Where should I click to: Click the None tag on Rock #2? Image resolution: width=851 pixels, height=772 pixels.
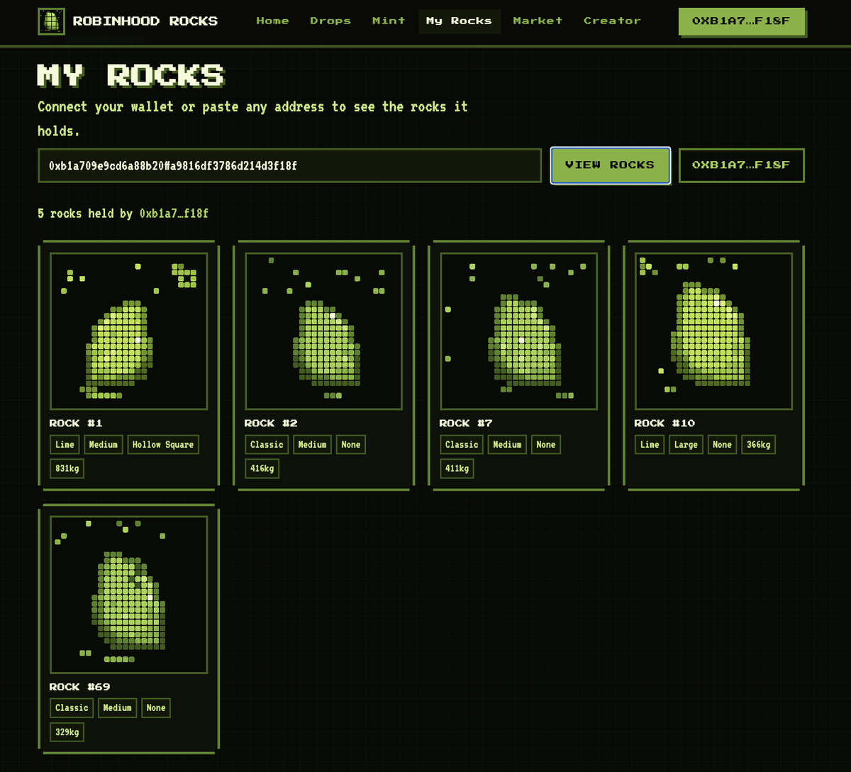(x=351, y=445)
